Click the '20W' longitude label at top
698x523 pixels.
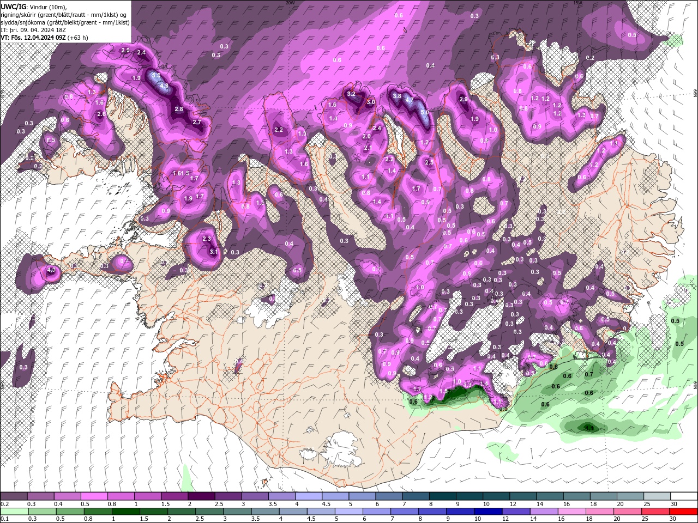290,3
